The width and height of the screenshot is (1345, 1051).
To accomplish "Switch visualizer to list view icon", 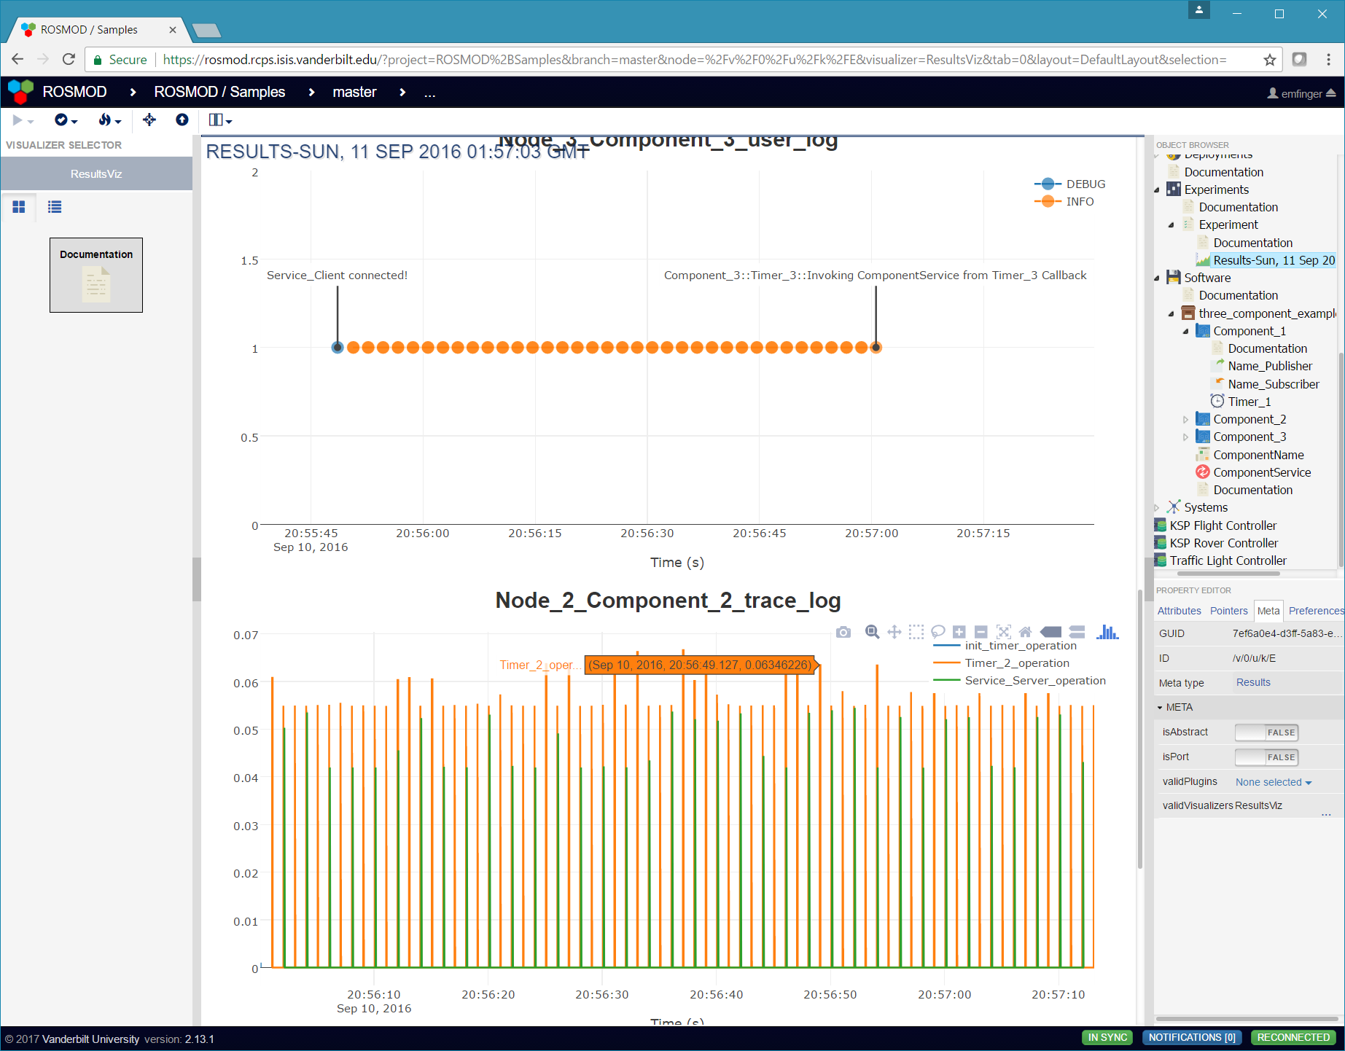I will pyautogui.click(x=55, y=207).
